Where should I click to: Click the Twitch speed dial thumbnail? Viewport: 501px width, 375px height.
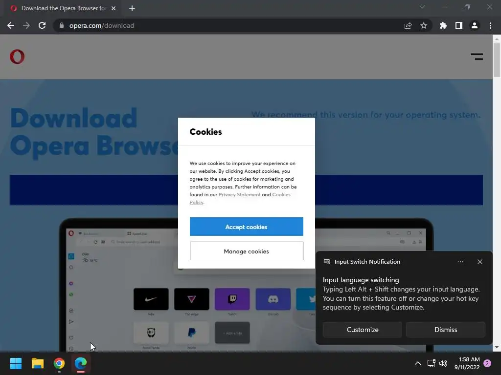pyautogui.click(x=232, y=299)
